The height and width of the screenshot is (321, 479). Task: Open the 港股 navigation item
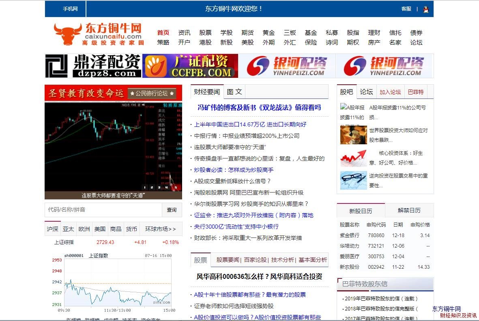(x=205, y=43)
